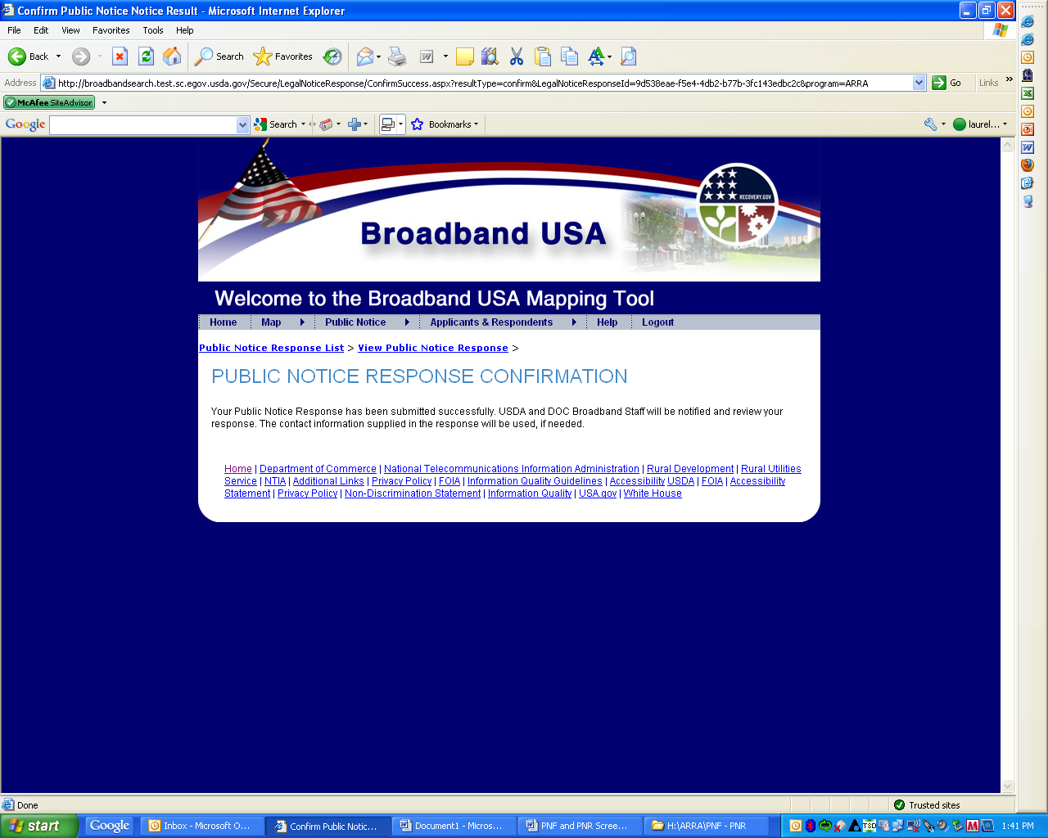The image size is (1048, 838).
Task: Open the History toolbar icon
Action: tap(332, 56)
